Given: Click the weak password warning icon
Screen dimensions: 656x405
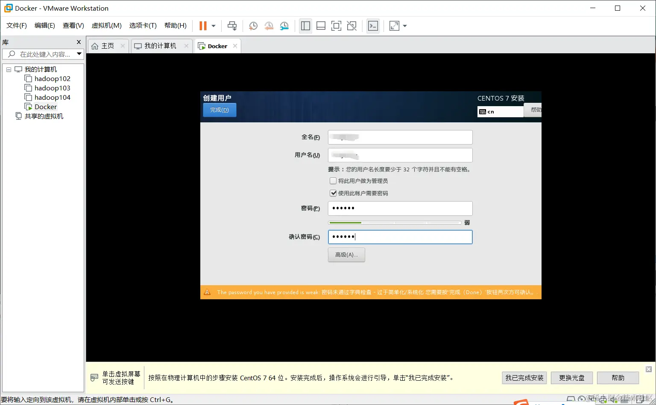Looking at the screenshot, I should point(208,292).
